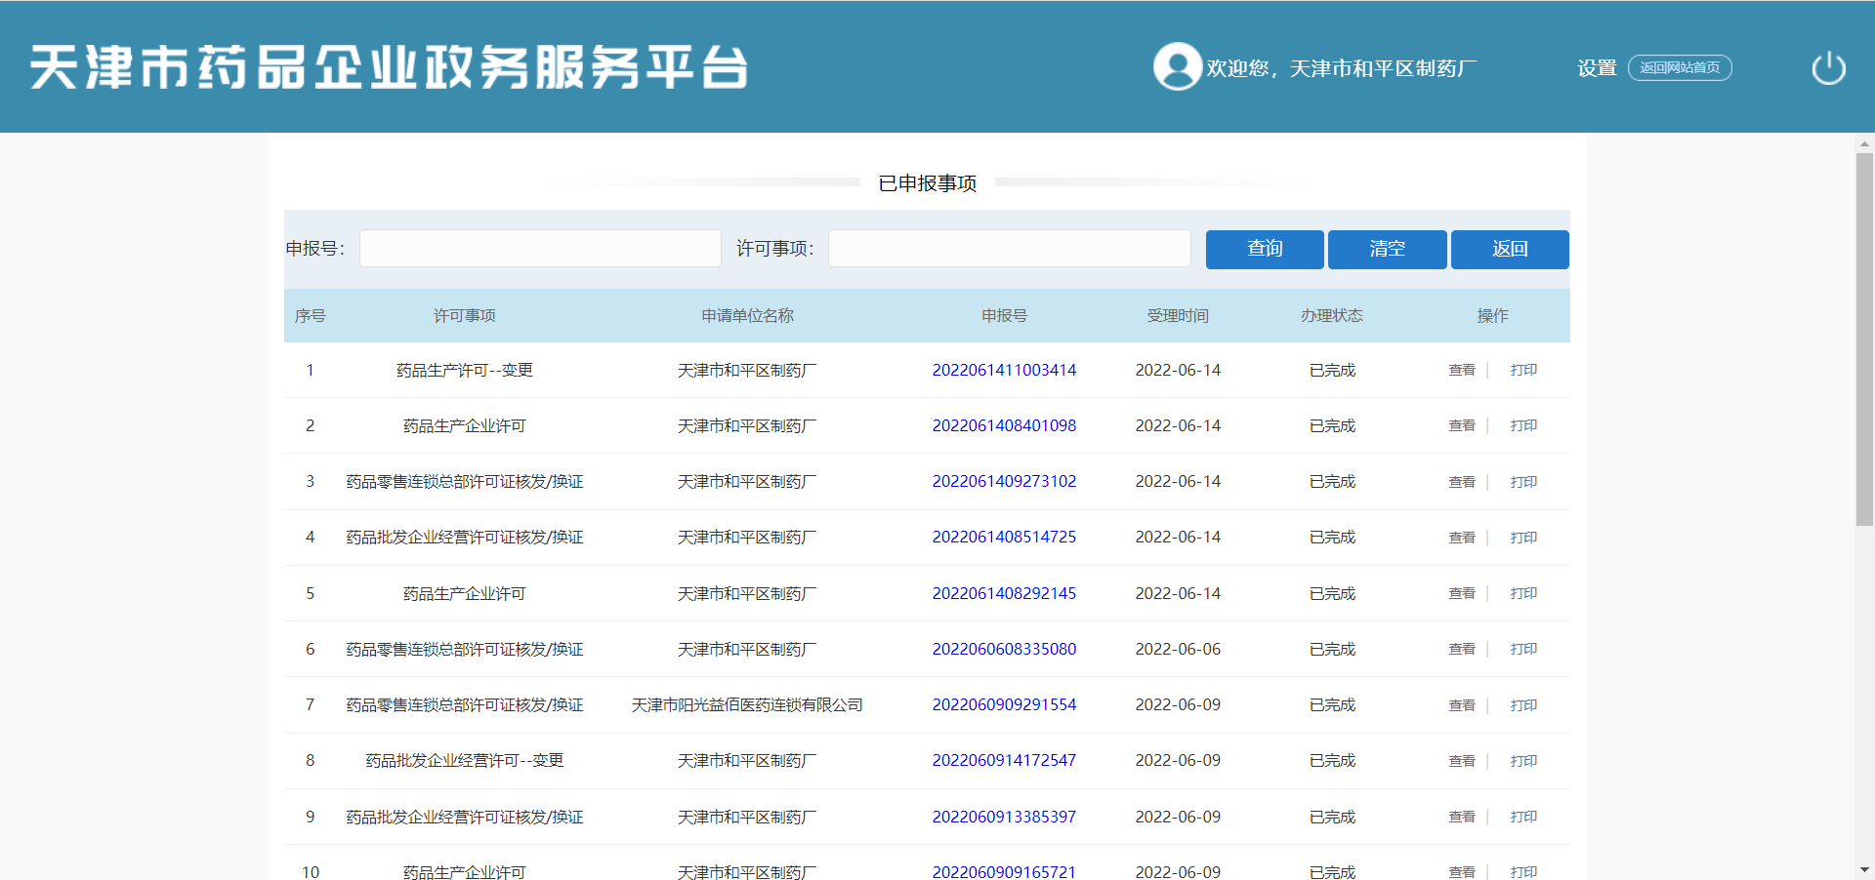
Task: Click the 返回 back button
Action: coord(1509,249)
